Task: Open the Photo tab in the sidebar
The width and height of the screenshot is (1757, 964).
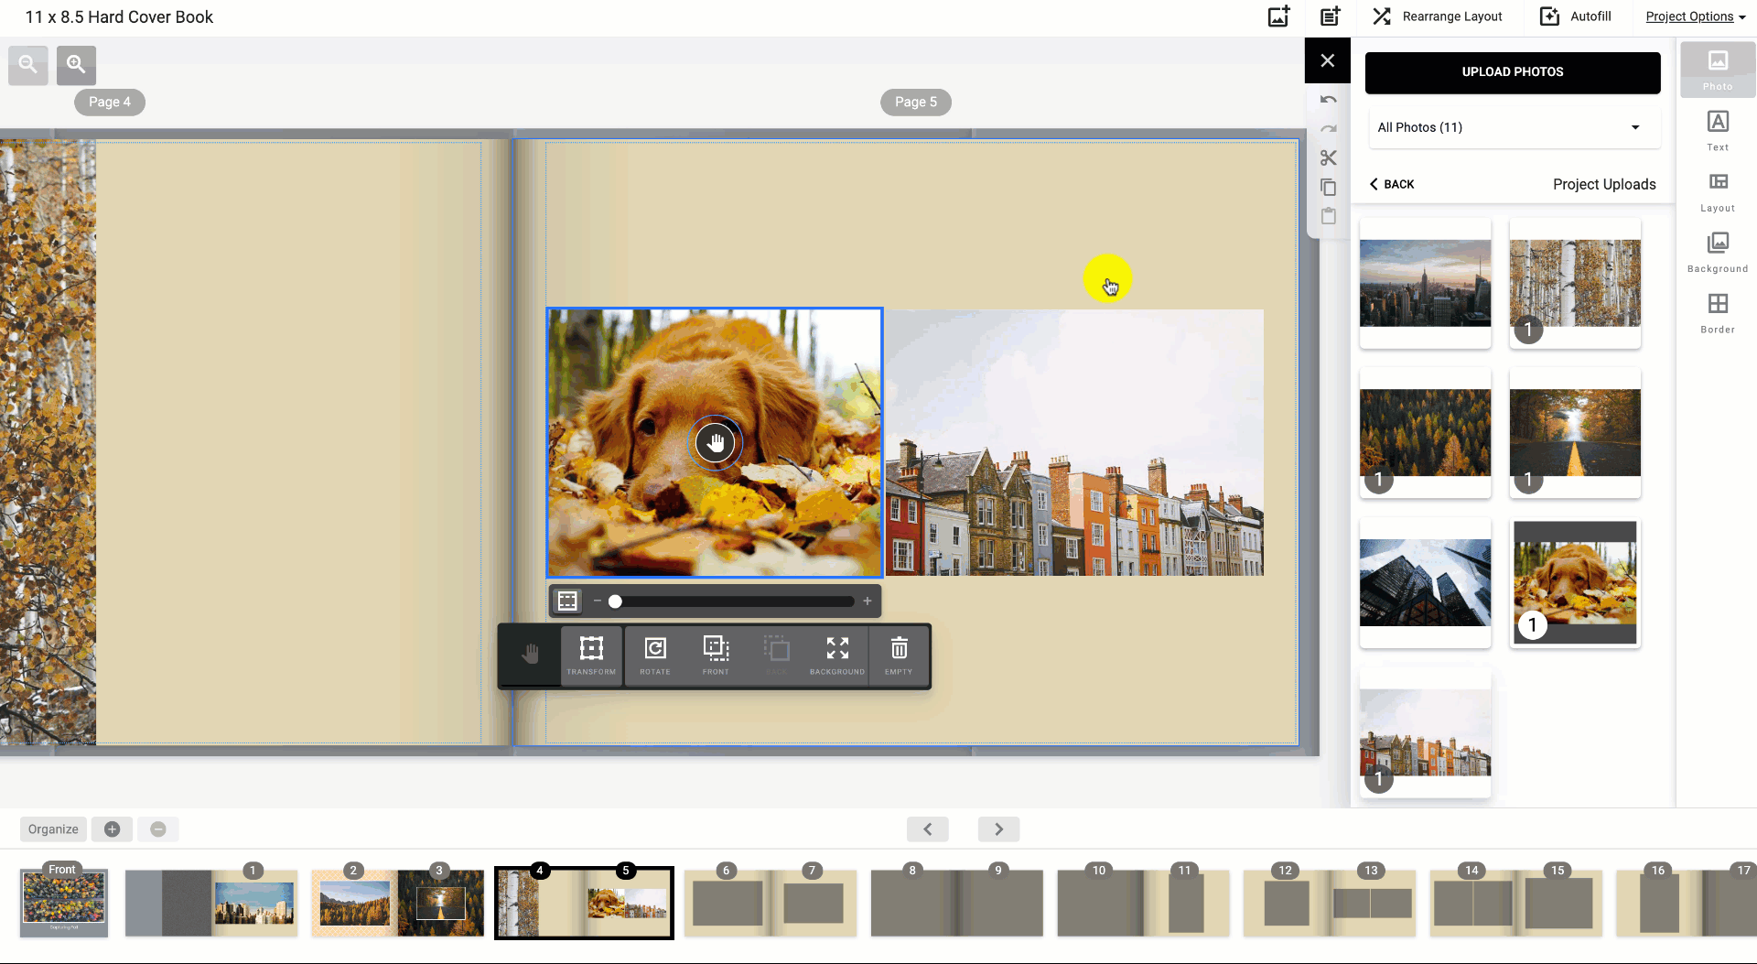Action: pyautogui.click(x=1718, y=70)
